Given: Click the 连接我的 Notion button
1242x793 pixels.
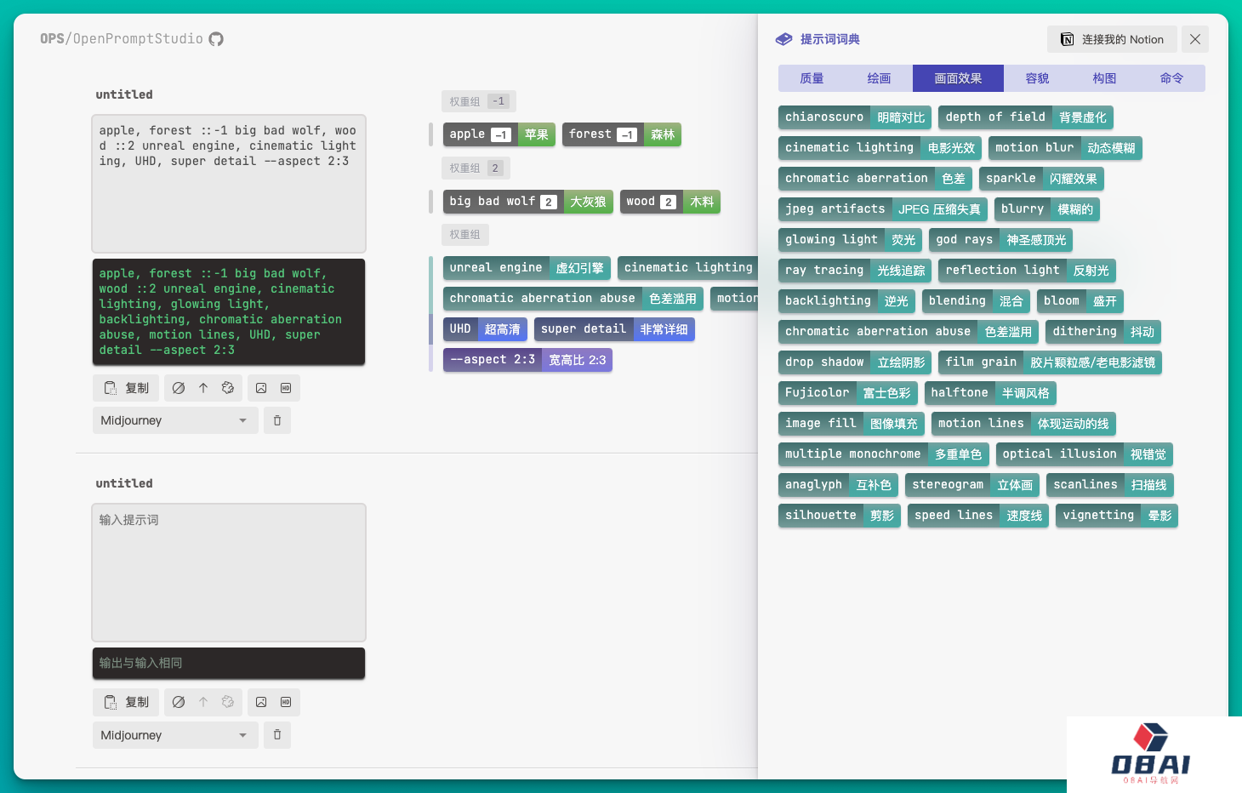Looking at the screenshot, I should coord(1112,39).
